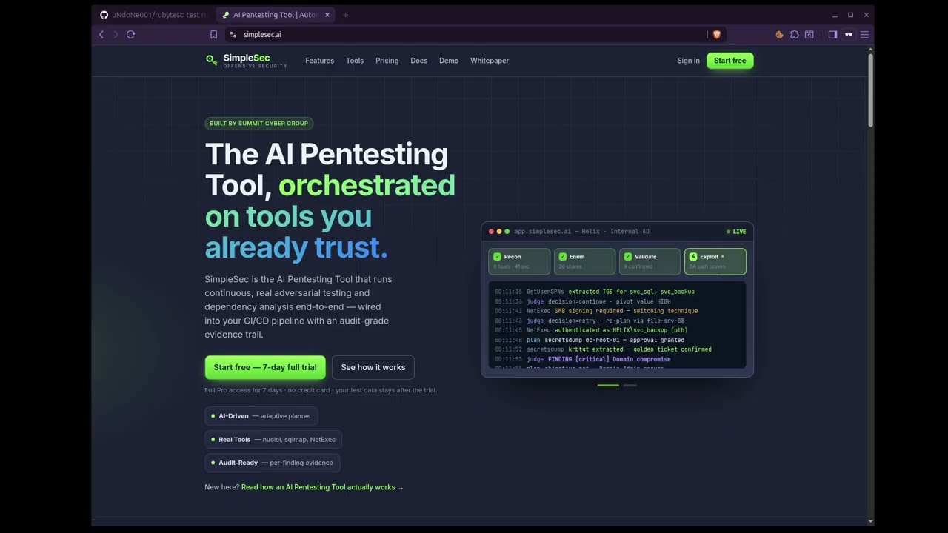This screenshot has width=948, height=533.
Task: Open Read how an AI Pentesting Tool actually works
Action: [x=323, y=487]
